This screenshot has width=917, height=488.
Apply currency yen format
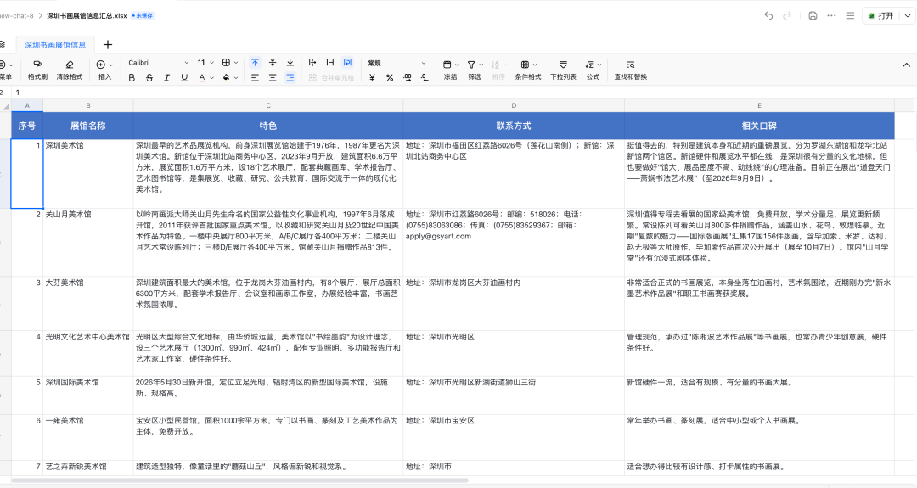372,78
